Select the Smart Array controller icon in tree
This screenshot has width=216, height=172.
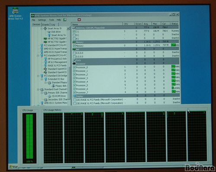45,29
